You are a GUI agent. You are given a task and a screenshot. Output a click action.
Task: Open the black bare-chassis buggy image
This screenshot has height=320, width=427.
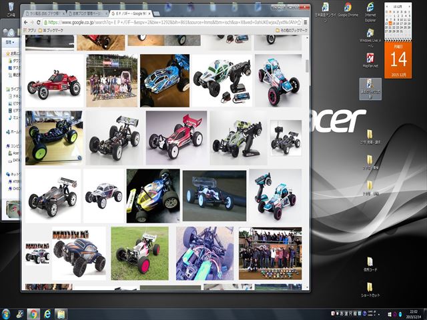[114, 138]
